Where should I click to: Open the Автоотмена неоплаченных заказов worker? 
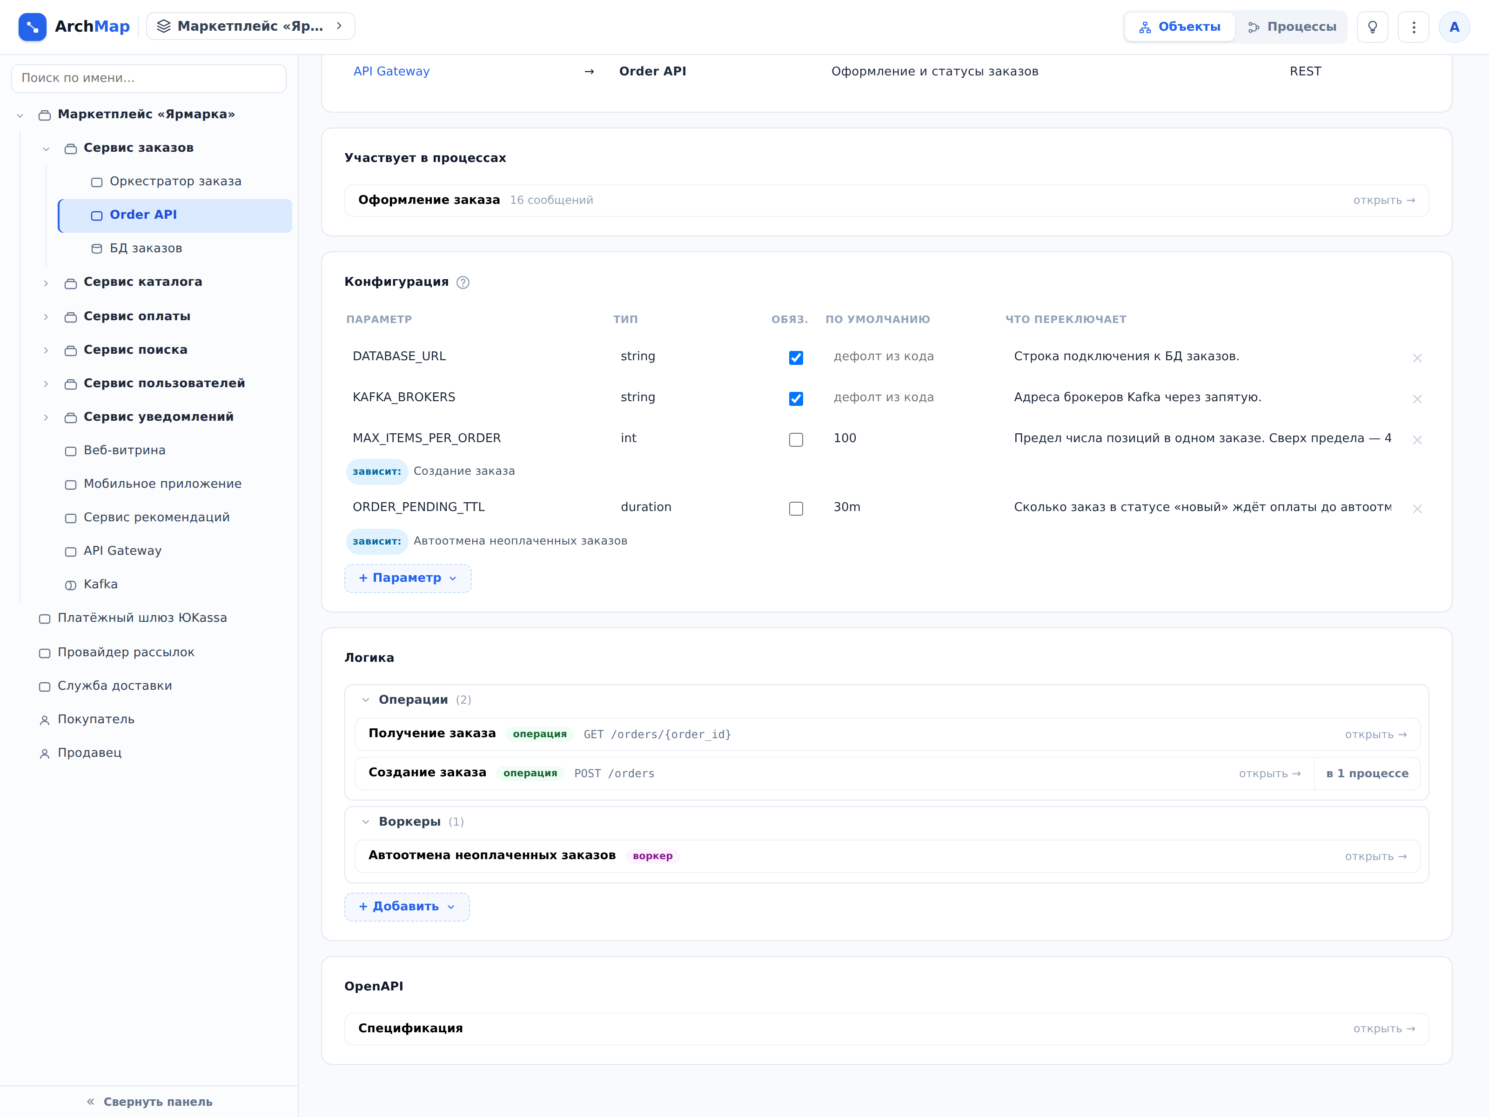coord(886,856)
